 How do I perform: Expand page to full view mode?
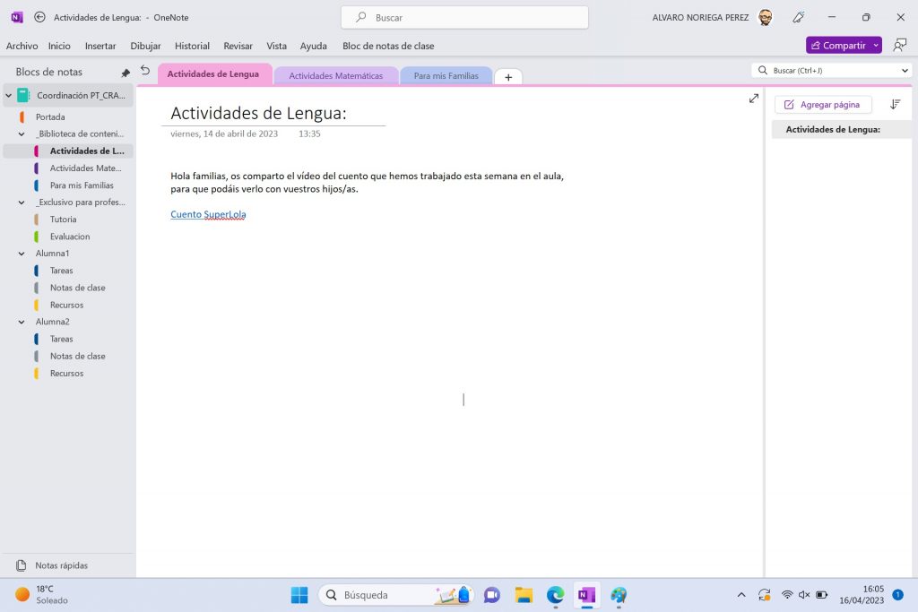pos(753,99)
